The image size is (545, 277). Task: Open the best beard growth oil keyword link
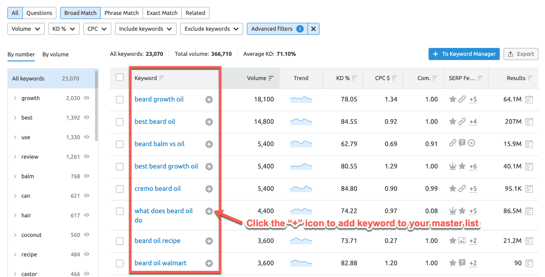pyautogui.click(x=166, y=166)
